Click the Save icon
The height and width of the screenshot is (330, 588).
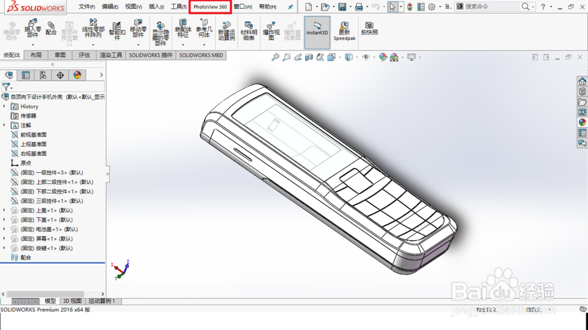(x=342, y=6)
